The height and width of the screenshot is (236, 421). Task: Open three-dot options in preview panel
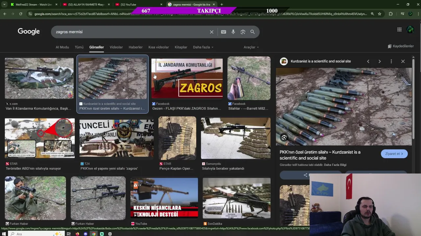pos(391,61)
